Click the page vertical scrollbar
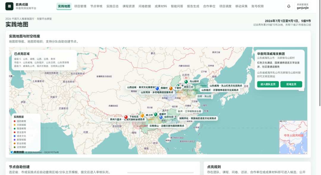 coord(320,53)
